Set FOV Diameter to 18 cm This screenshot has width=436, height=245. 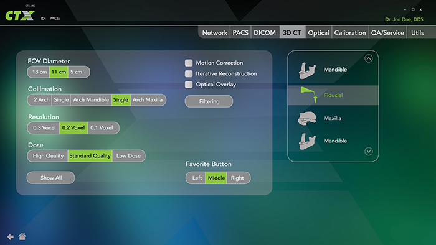point(39,72)
